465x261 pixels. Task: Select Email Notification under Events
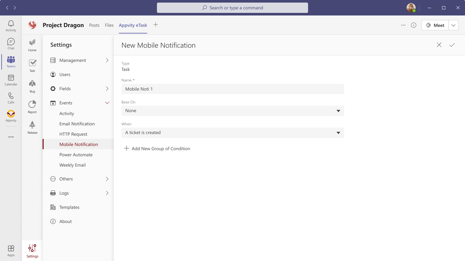pos(77,124)
